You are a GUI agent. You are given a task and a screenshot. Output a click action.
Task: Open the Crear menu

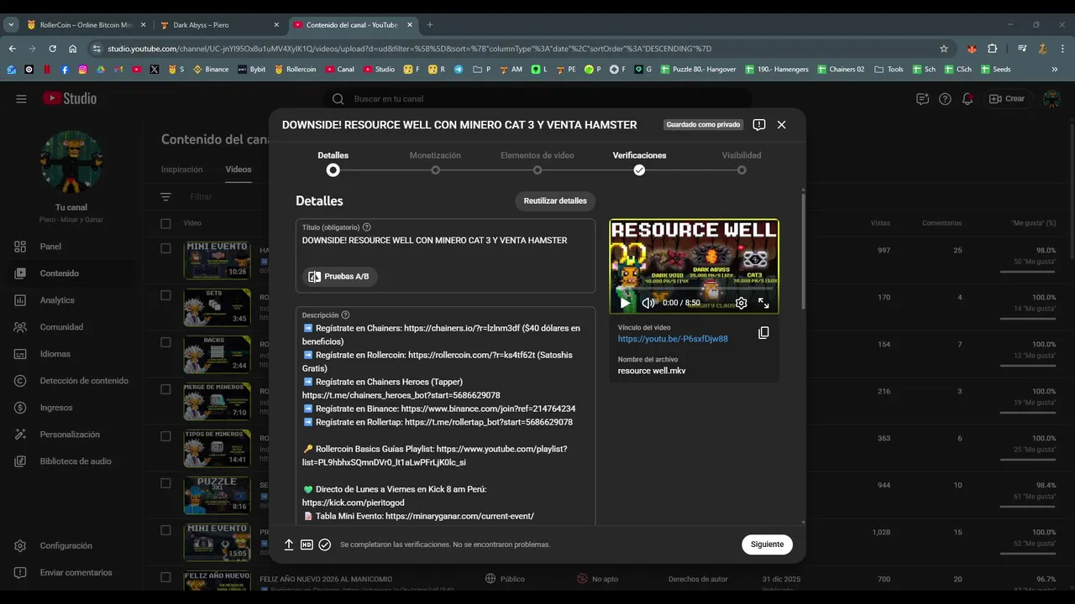click(x=1007, y=99)
